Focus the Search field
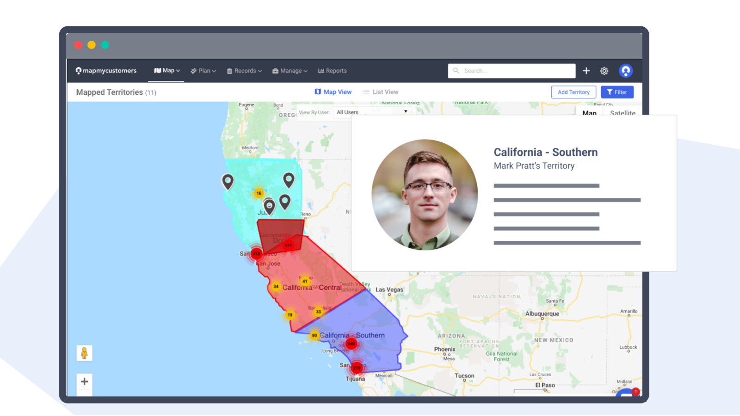 (x=512, y=71)
